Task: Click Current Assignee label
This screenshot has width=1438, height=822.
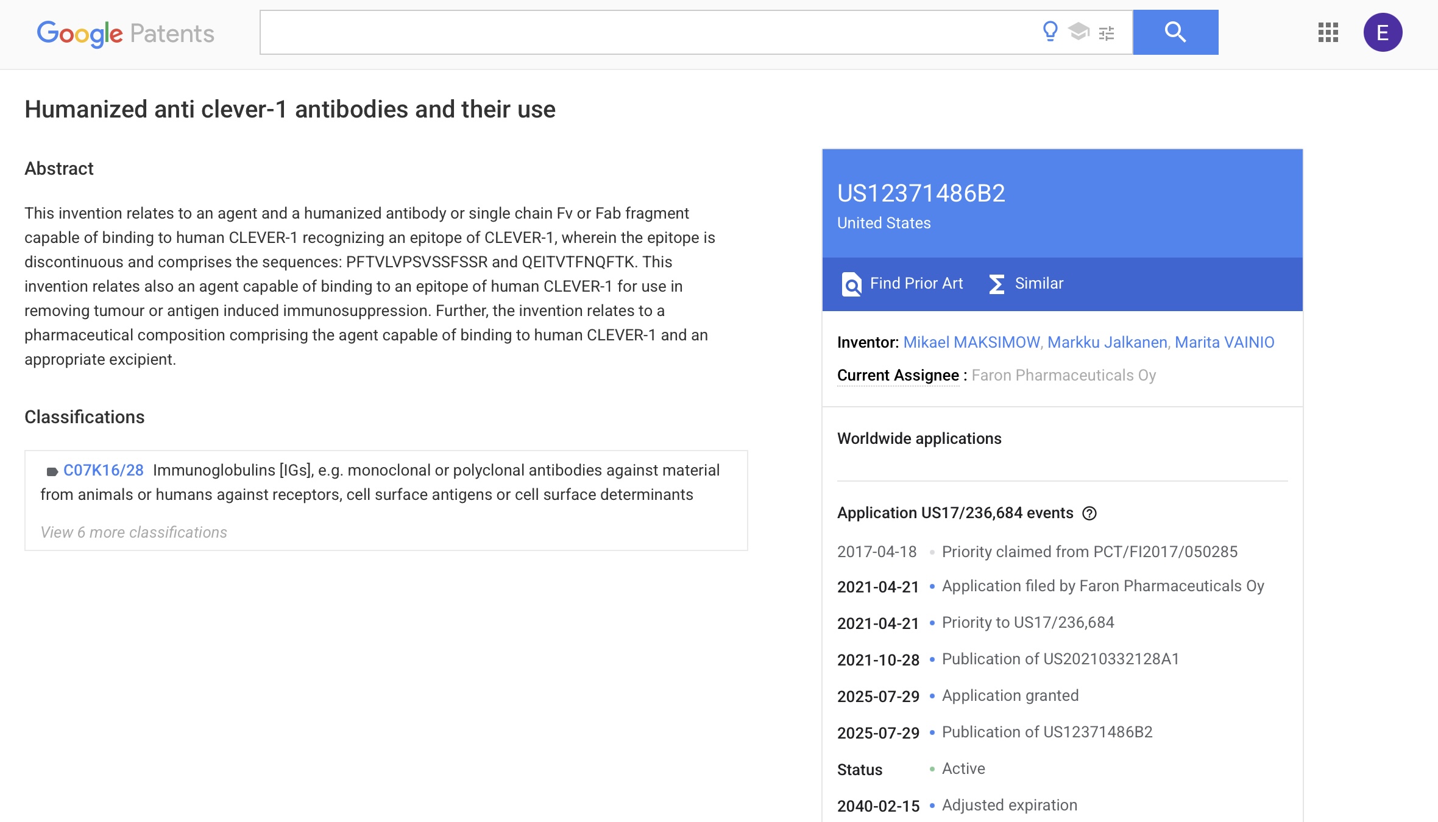Action: 898,375
